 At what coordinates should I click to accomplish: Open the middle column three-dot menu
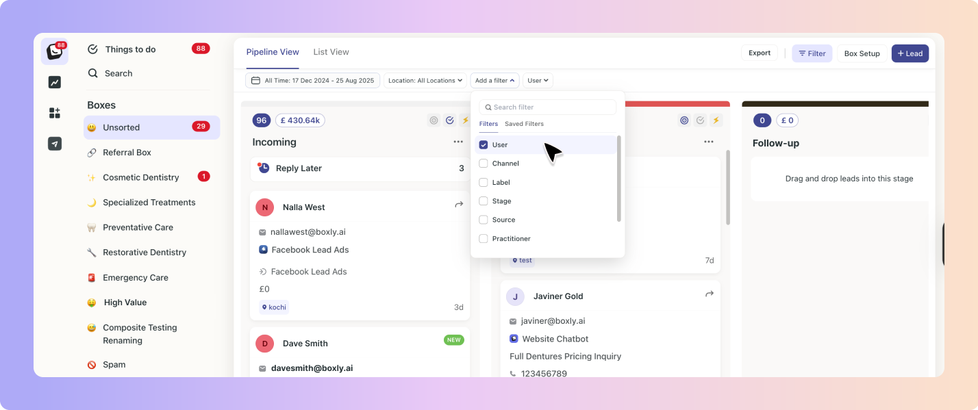(x=709, y=142)
